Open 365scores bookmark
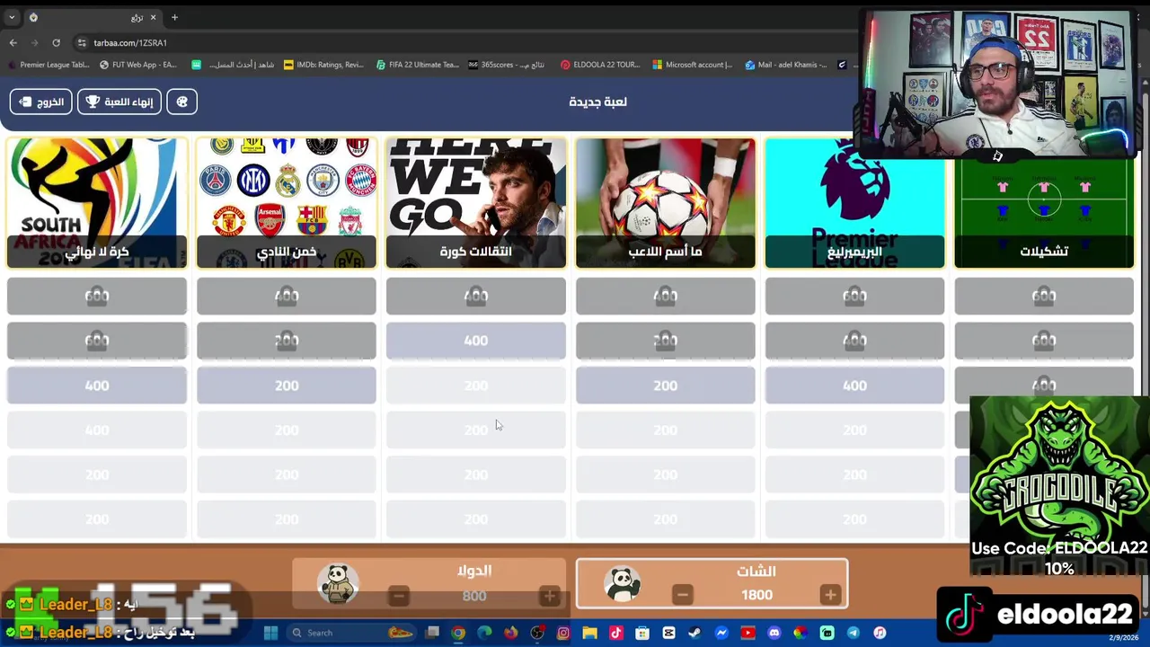The image size is (1150, 647). [x=506, y=65]
